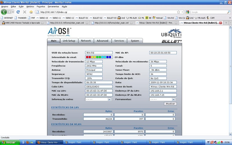Click the taskbar clock 15:56
The height and width of the screenshot is (145, 232).
coord(227,142)
